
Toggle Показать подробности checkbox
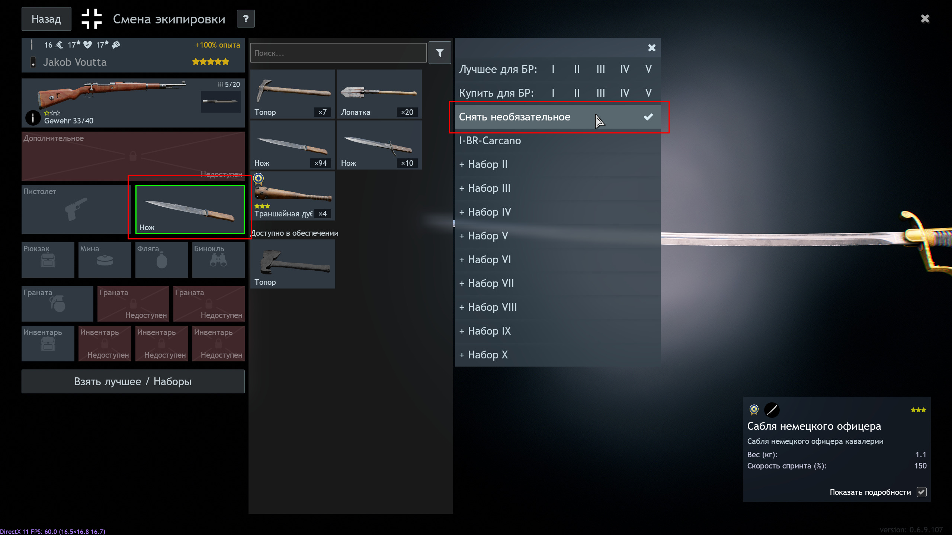(921, 492)
